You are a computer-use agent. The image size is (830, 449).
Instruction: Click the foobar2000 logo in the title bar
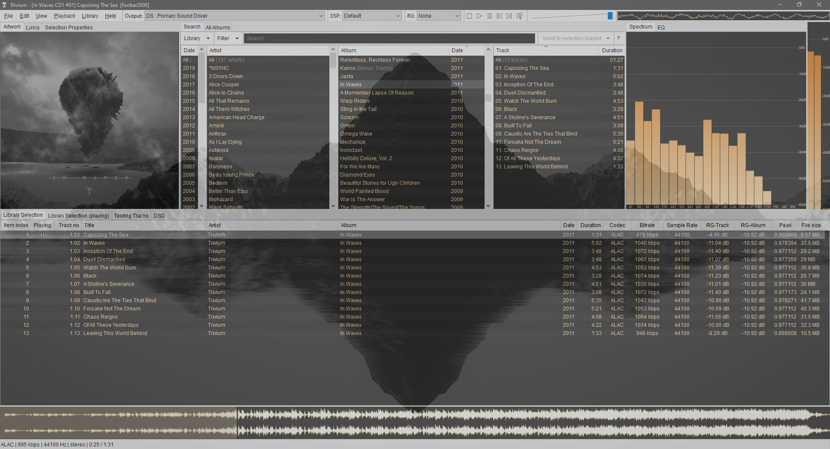[4, 5]
